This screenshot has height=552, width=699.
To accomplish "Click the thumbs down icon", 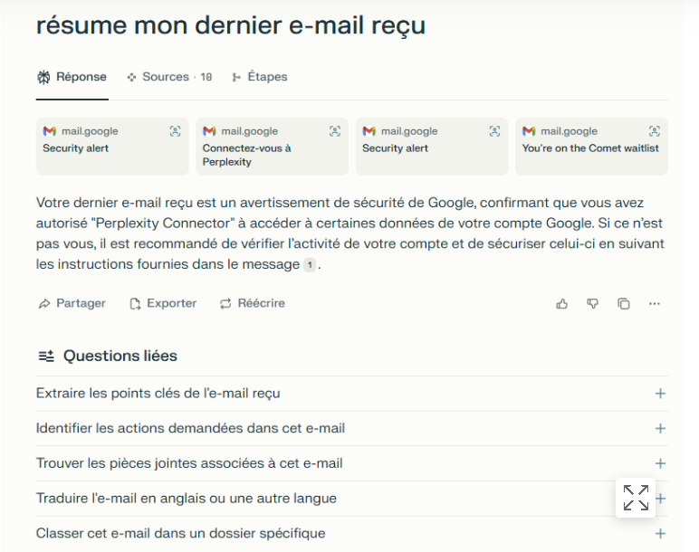I will pyautogui.click(x=593, y=304).
